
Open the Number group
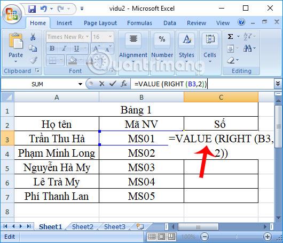click(162, 52)
